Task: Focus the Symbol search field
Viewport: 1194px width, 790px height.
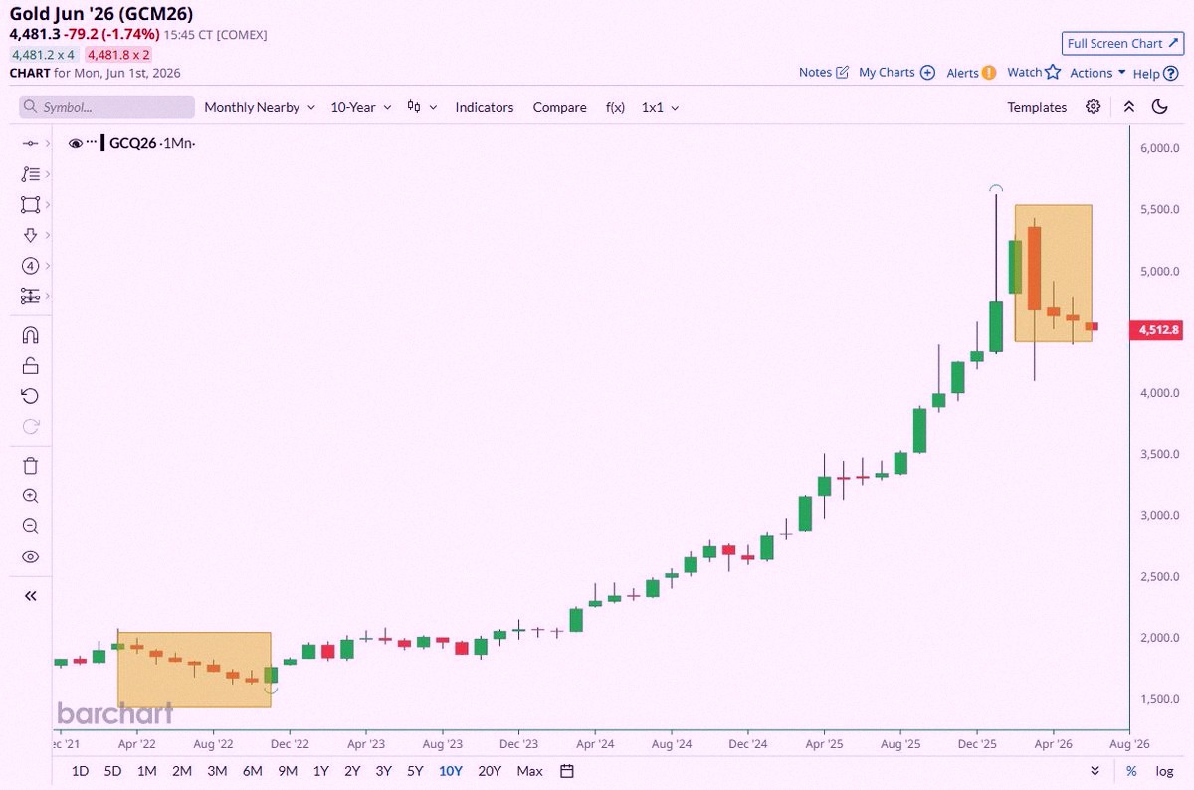Action: (x=107, y=107)
